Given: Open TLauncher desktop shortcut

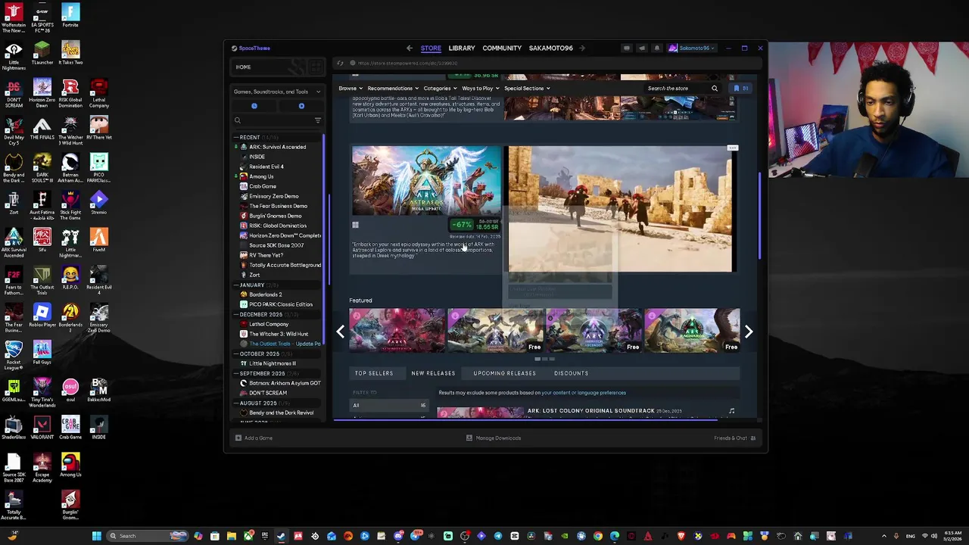Looking at the screenshot, I should click(42, 53).
